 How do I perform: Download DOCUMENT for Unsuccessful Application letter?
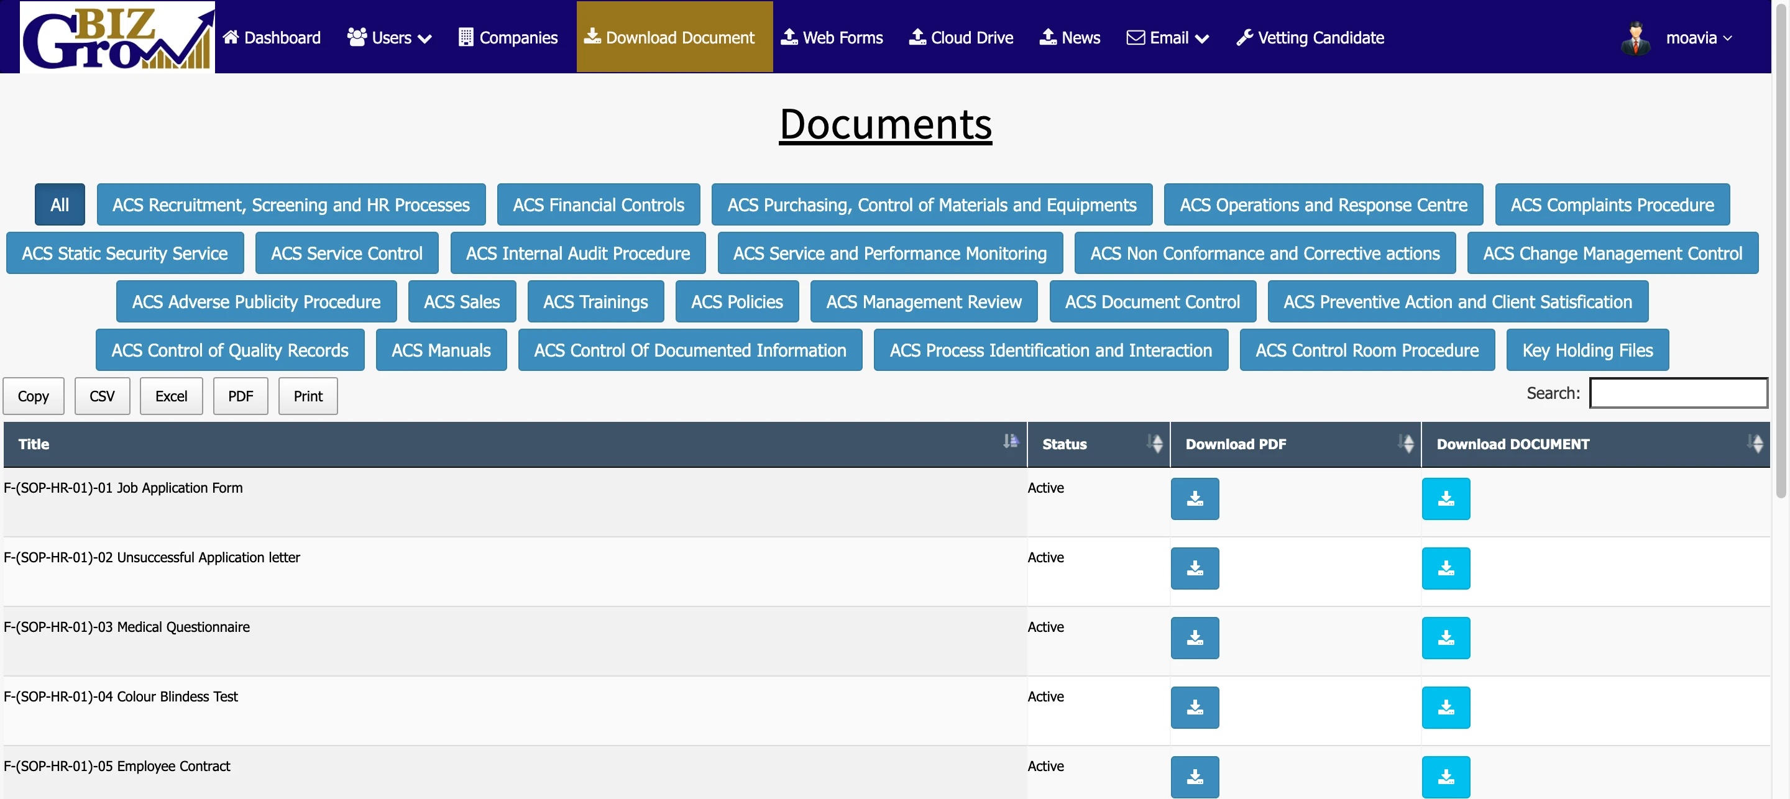click(x=1445, y=568)
